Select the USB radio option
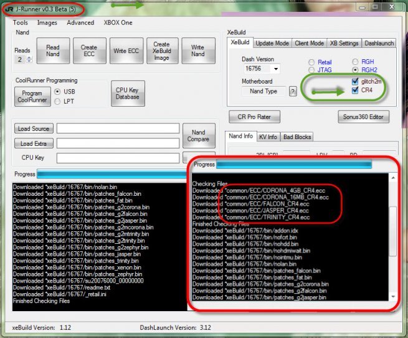Viewport: 408px width, 338px height. coord(57,92)
